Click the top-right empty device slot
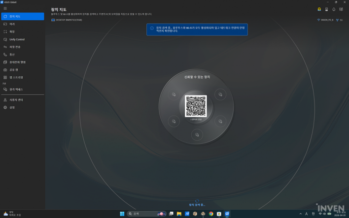The image size is (349, 218). (220, 94)
